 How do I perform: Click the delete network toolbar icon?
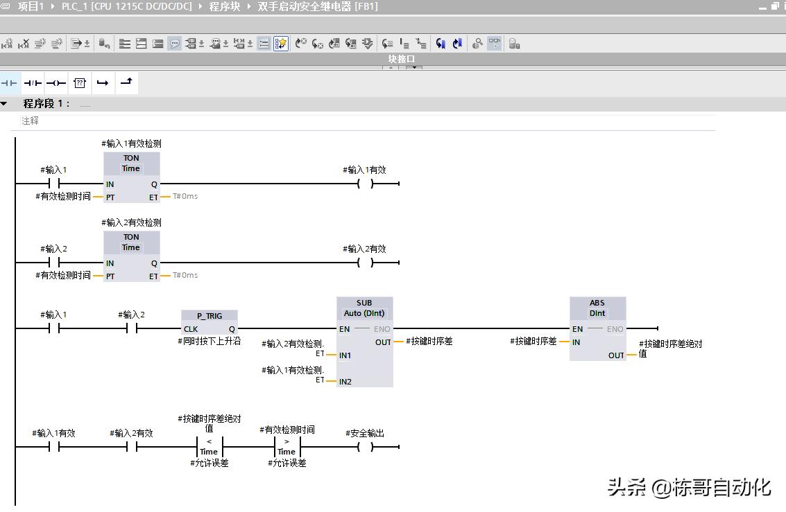pos(24,44)
